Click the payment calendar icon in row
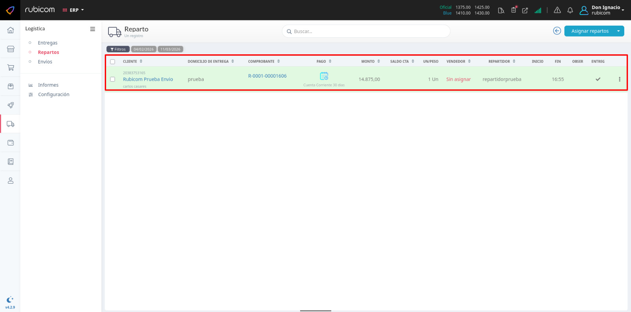The height and width of the screenshot is (312, 631). click(x=324, y=76)
